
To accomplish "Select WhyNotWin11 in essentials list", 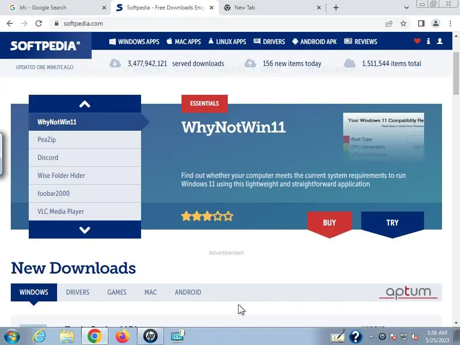I will pyautogui.click(x=85, y=122).
